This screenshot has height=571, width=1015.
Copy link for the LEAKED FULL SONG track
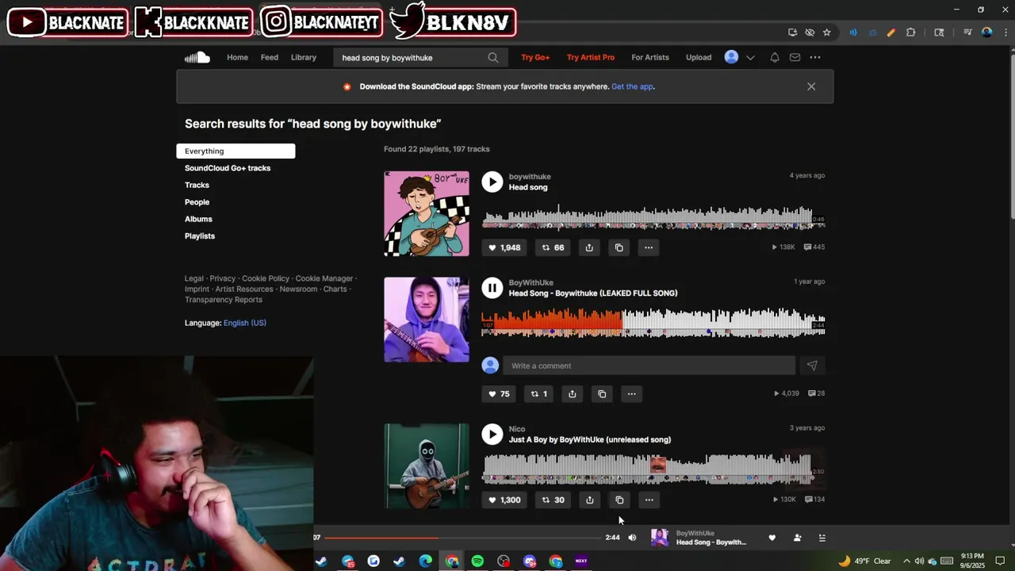pyautogui.click(x=602, y=393)
